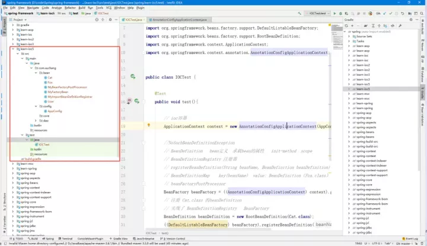Image resolution: width=427 pixels, height=246 pixels.
Task: Click red gutter icon on line 16
Action: 129,101
